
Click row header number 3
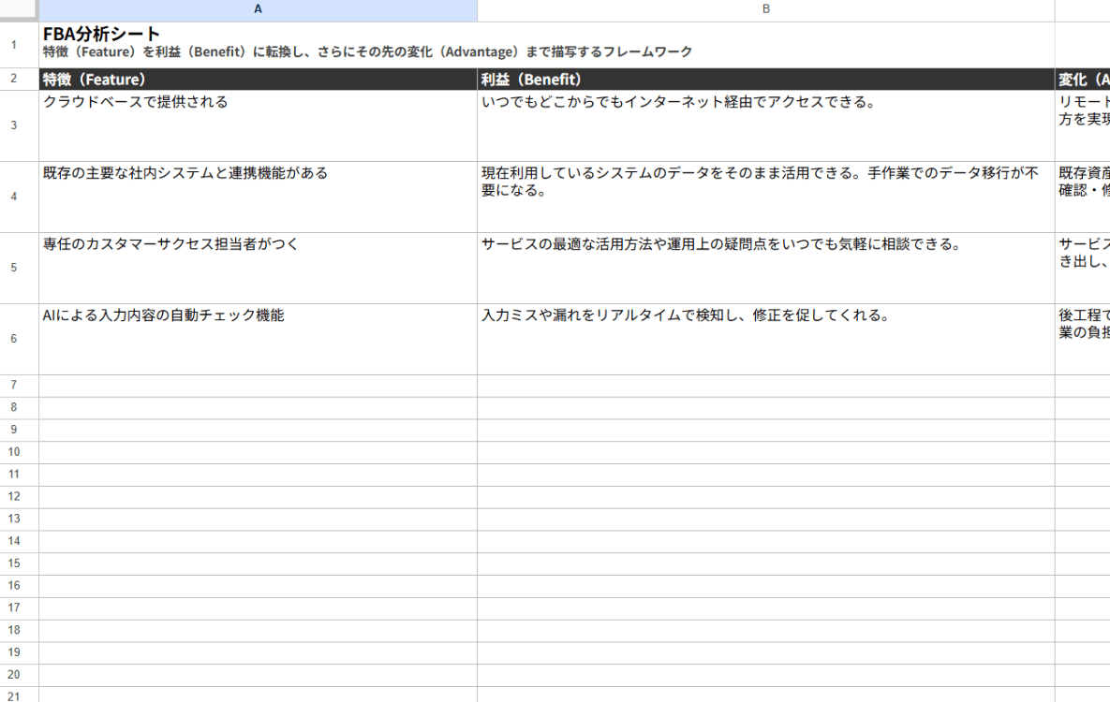point(14,125)
